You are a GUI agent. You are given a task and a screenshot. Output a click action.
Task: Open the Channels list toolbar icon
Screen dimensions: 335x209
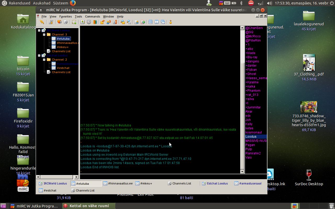click(66, 22)
